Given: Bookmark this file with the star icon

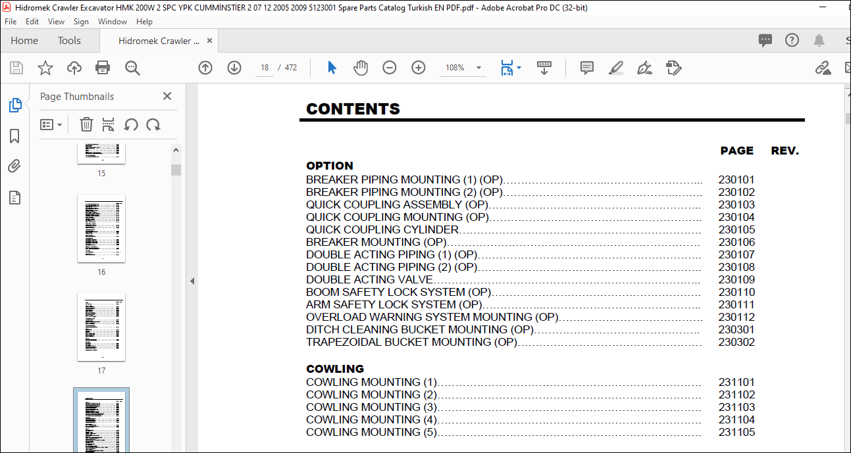Looking at the screenshot, I should 45,68.
